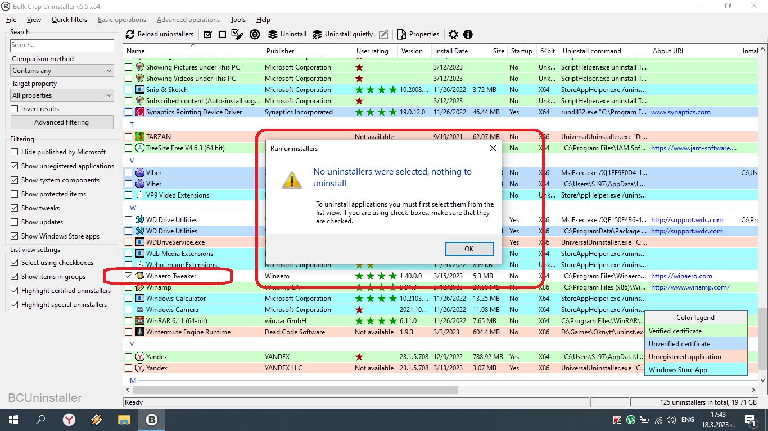Click the Snip & Sketch row icon
This screenshot has height=431, width=768.
click(x=140, y=90)
